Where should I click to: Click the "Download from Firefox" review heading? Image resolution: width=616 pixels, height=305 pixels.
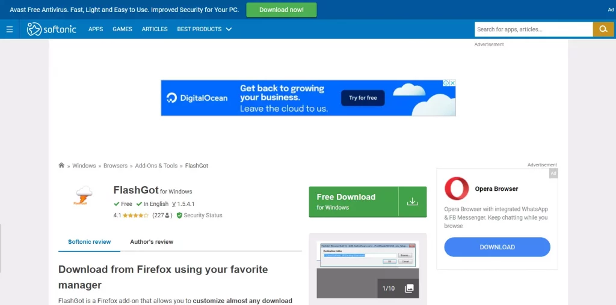(163, 277)
